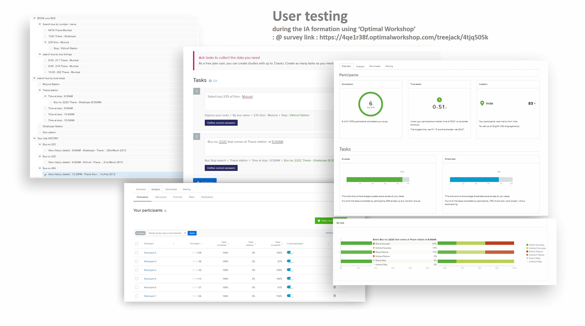Click the Apply button
Image resolution: width=585 pixels, height=326 pixels.
(x=192, y=233)
